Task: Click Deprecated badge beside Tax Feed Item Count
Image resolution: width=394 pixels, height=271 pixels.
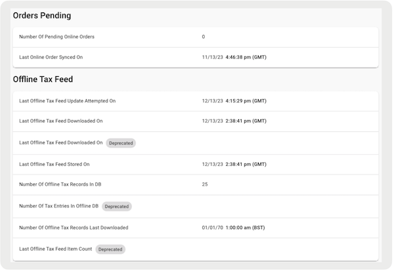Action: click(x=110, y=249)
